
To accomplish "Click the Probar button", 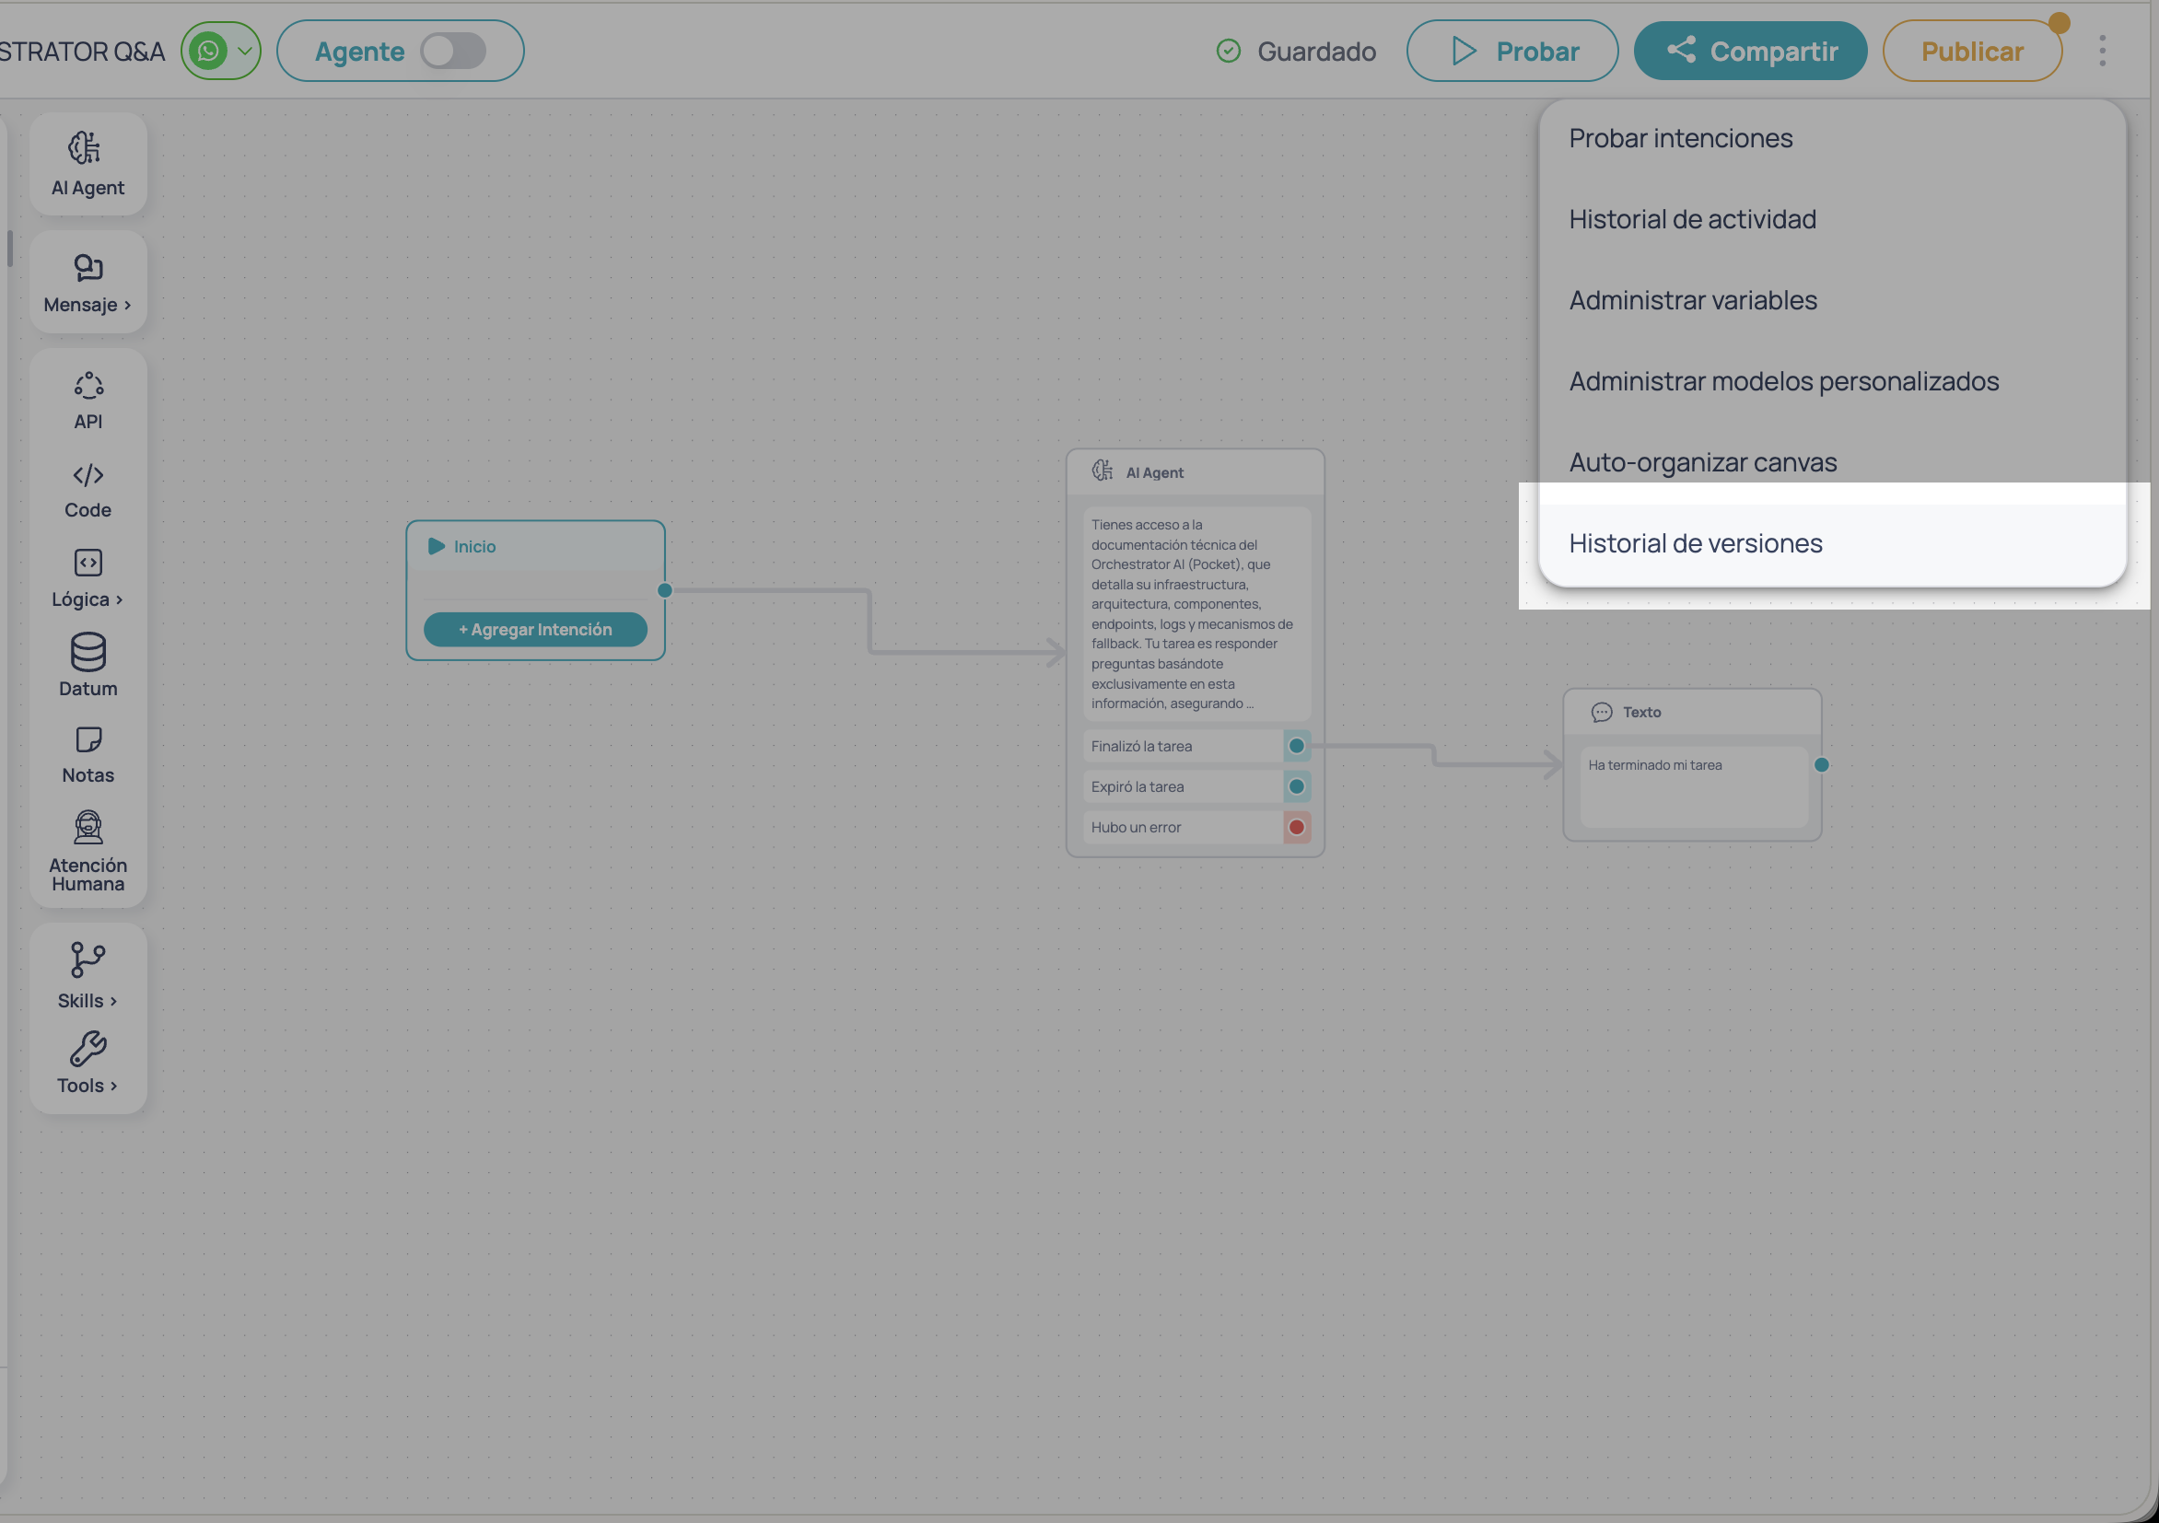I will 1511,51.
